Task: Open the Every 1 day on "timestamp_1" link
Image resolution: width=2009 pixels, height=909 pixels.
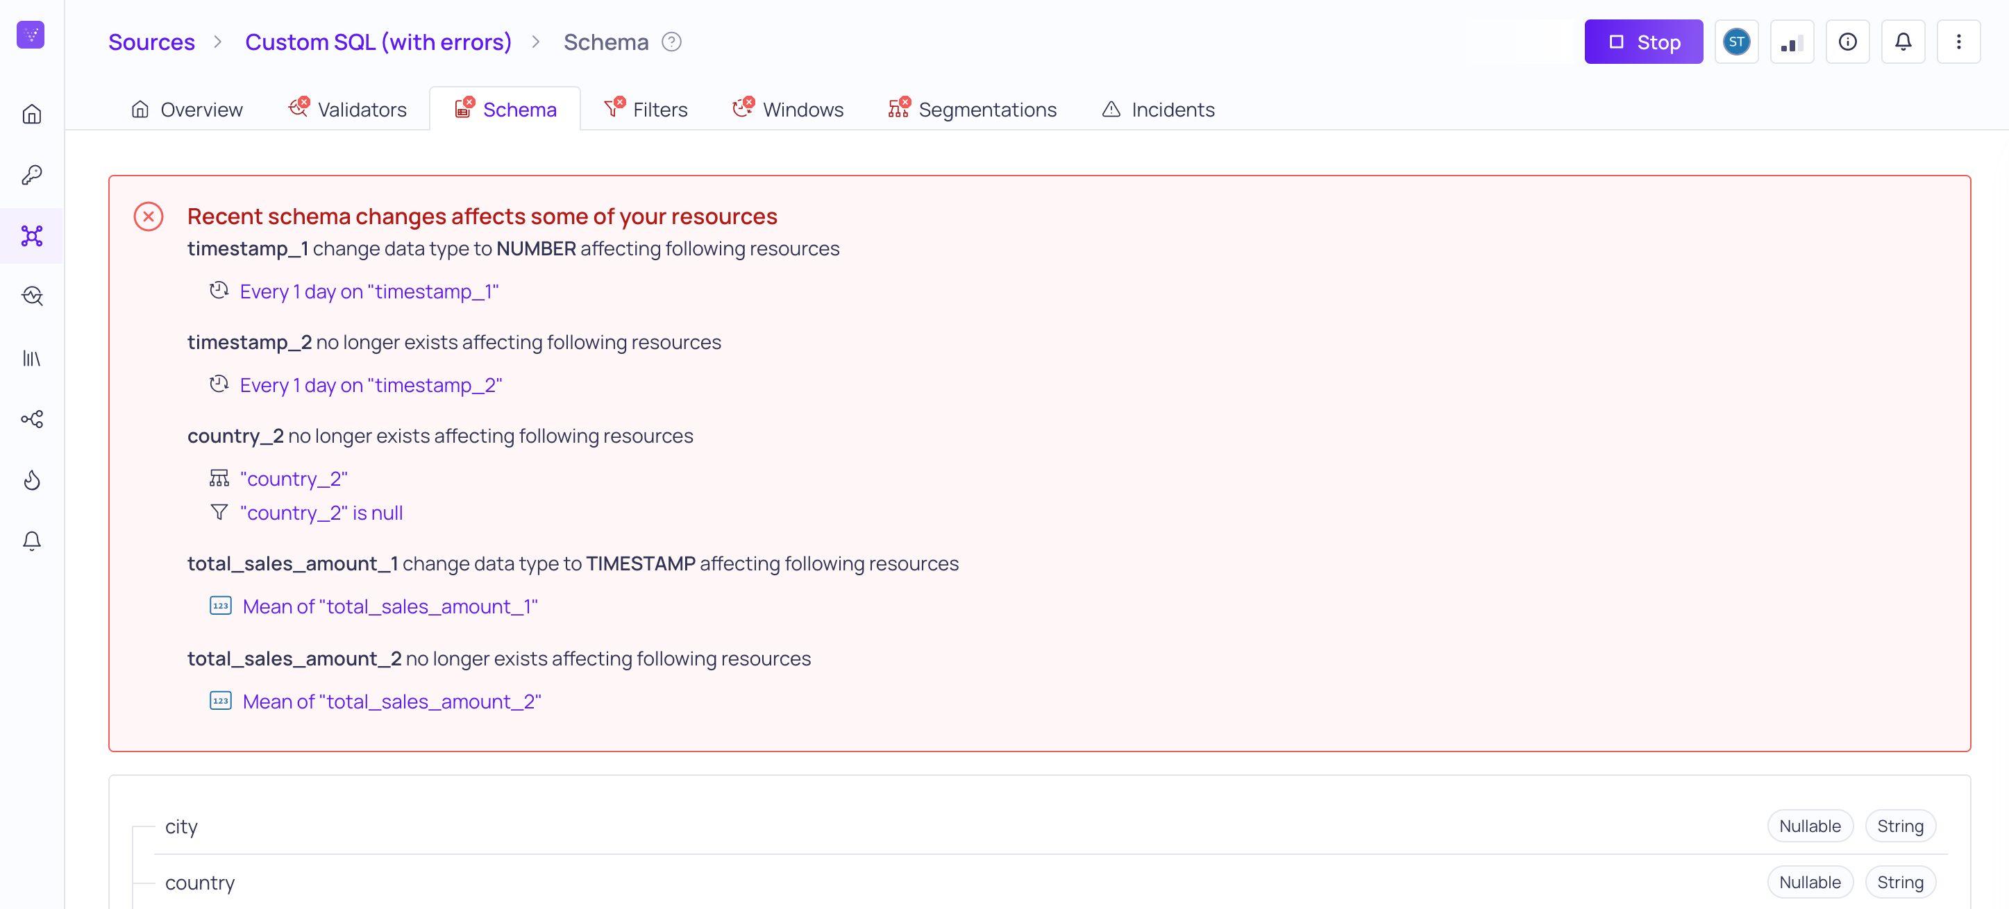Action: [369, 291]
